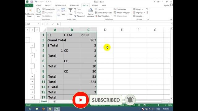Open Internet Explorer from the taskbar
Viewport: 198px width, 111px height.
(x=30, y=109)
